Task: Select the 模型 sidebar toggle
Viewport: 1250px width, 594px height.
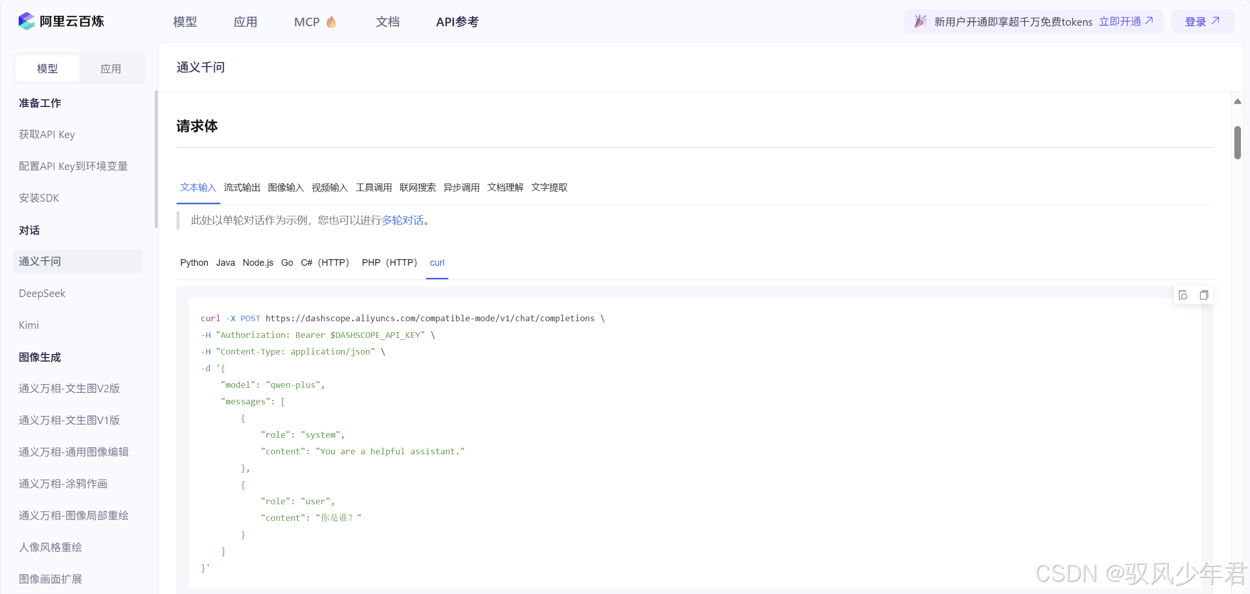Action: point(47,69)
